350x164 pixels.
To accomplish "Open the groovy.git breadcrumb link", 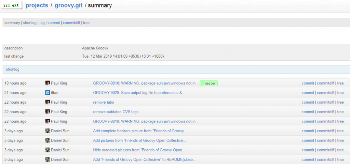I will [x=68, y=5].
